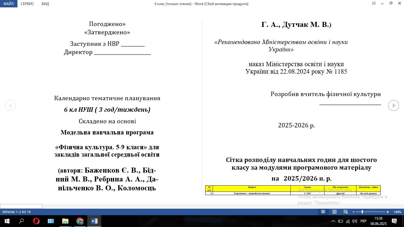Click the text "«Затверджено»"
Viewport: 404px width, 227px height.
[107, 32]
